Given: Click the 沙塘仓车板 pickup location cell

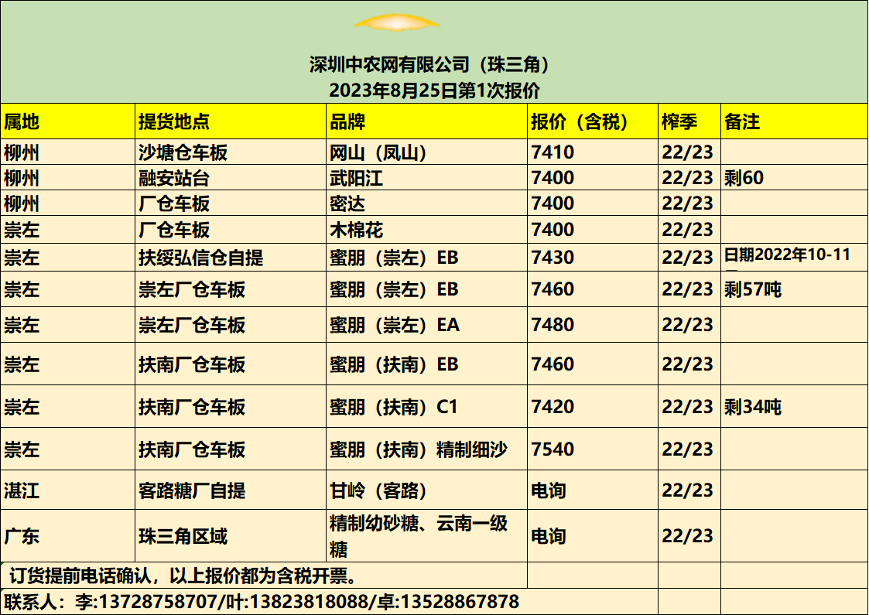Looking at the screenshot, I should (x=183, y=152).
